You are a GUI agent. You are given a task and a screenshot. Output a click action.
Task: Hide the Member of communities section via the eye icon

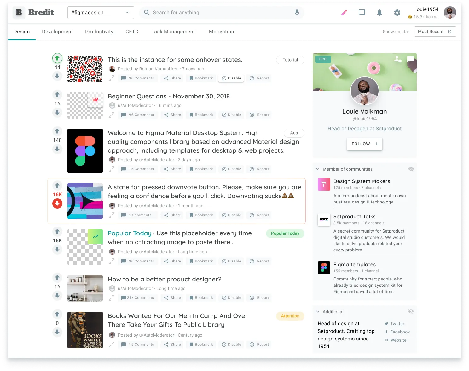411,169
